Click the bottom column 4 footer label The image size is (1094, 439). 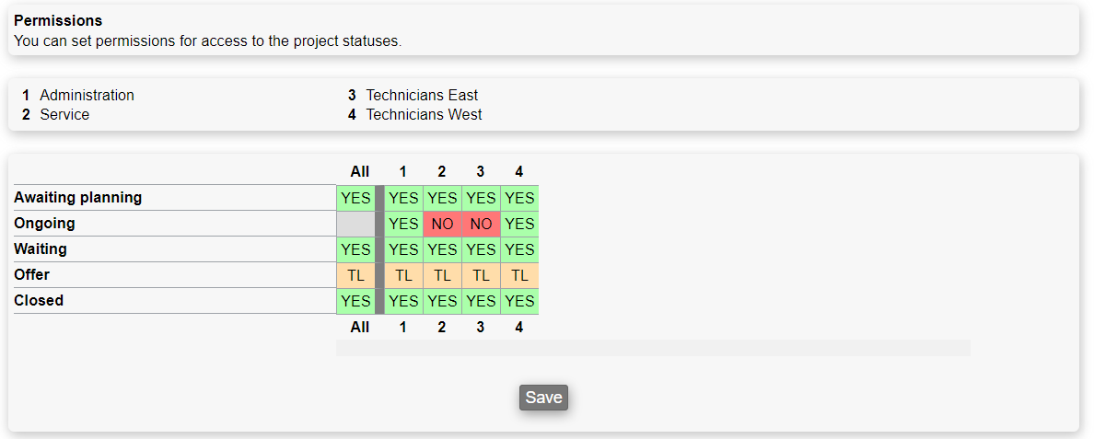click(x=519, y=327)
